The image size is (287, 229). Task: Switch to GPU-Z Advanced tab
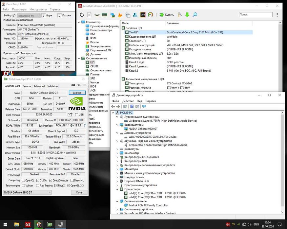click(x=39, y=86)
